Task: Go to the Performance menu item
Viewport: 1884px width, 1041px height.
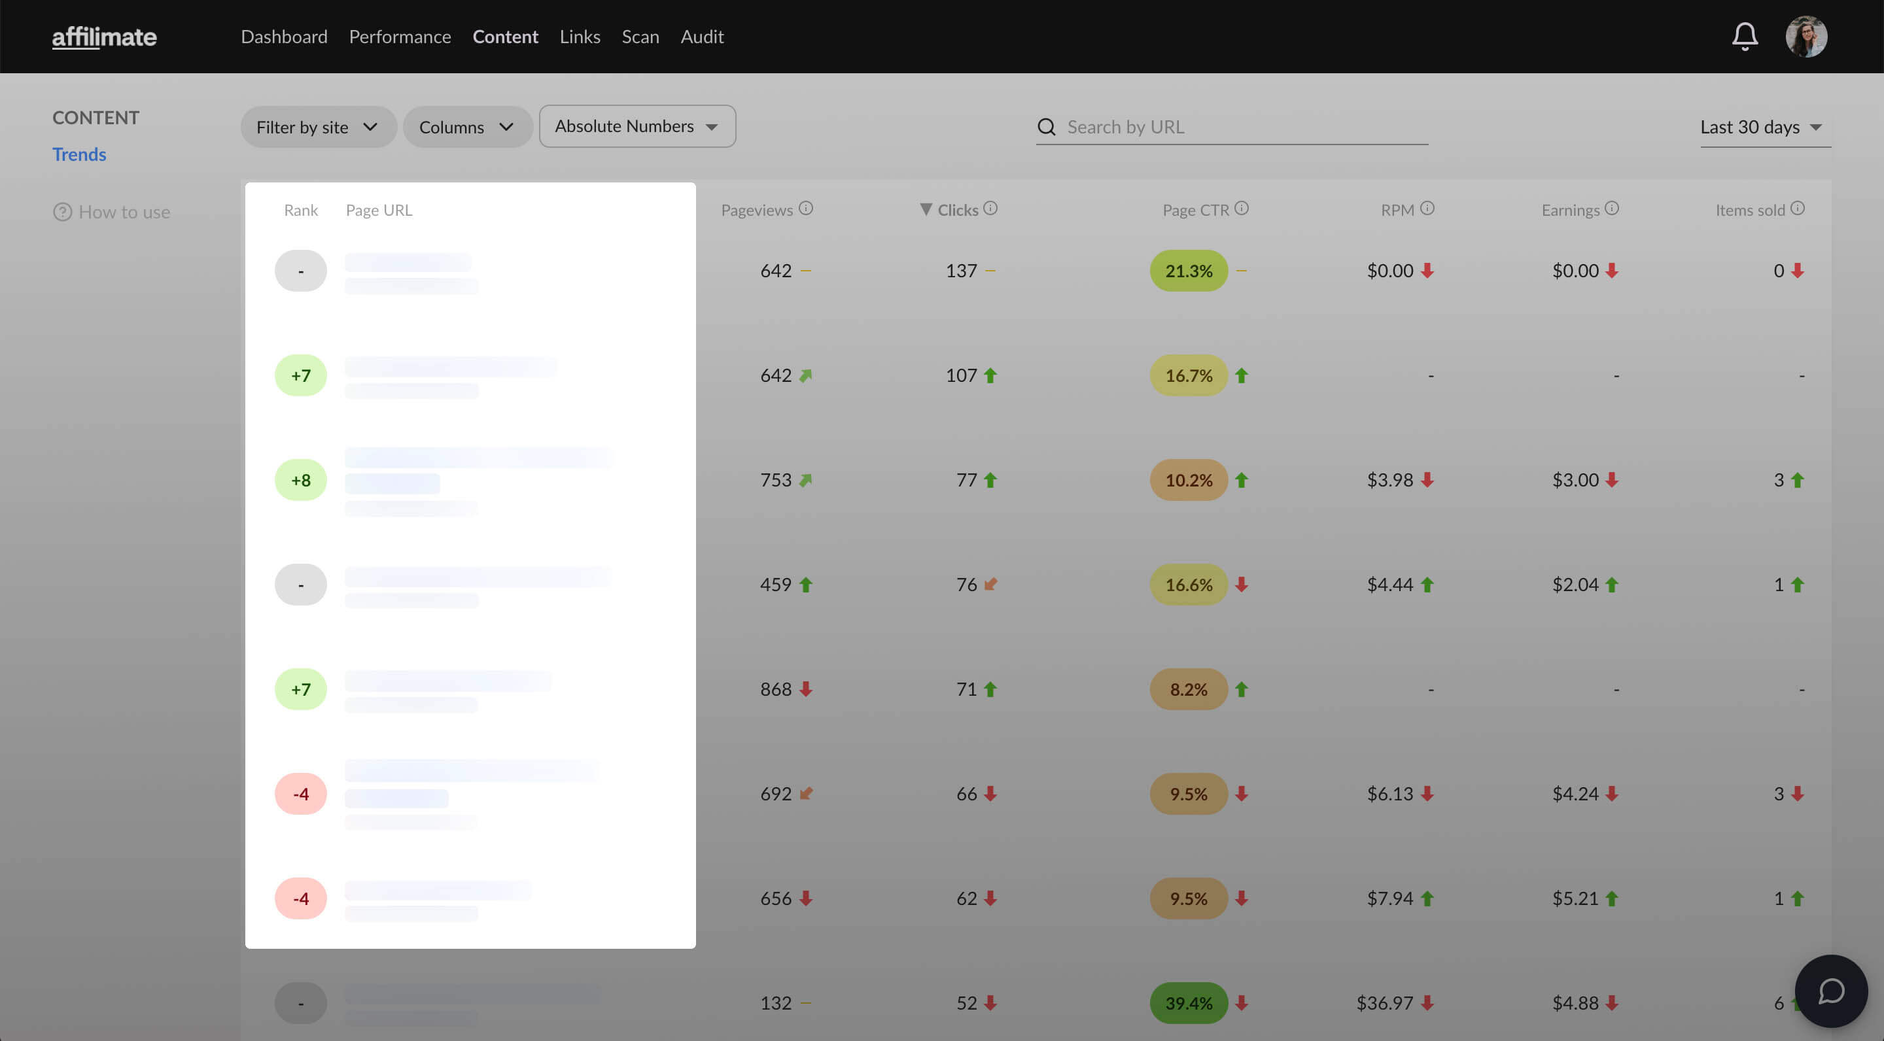Action: 399,36
